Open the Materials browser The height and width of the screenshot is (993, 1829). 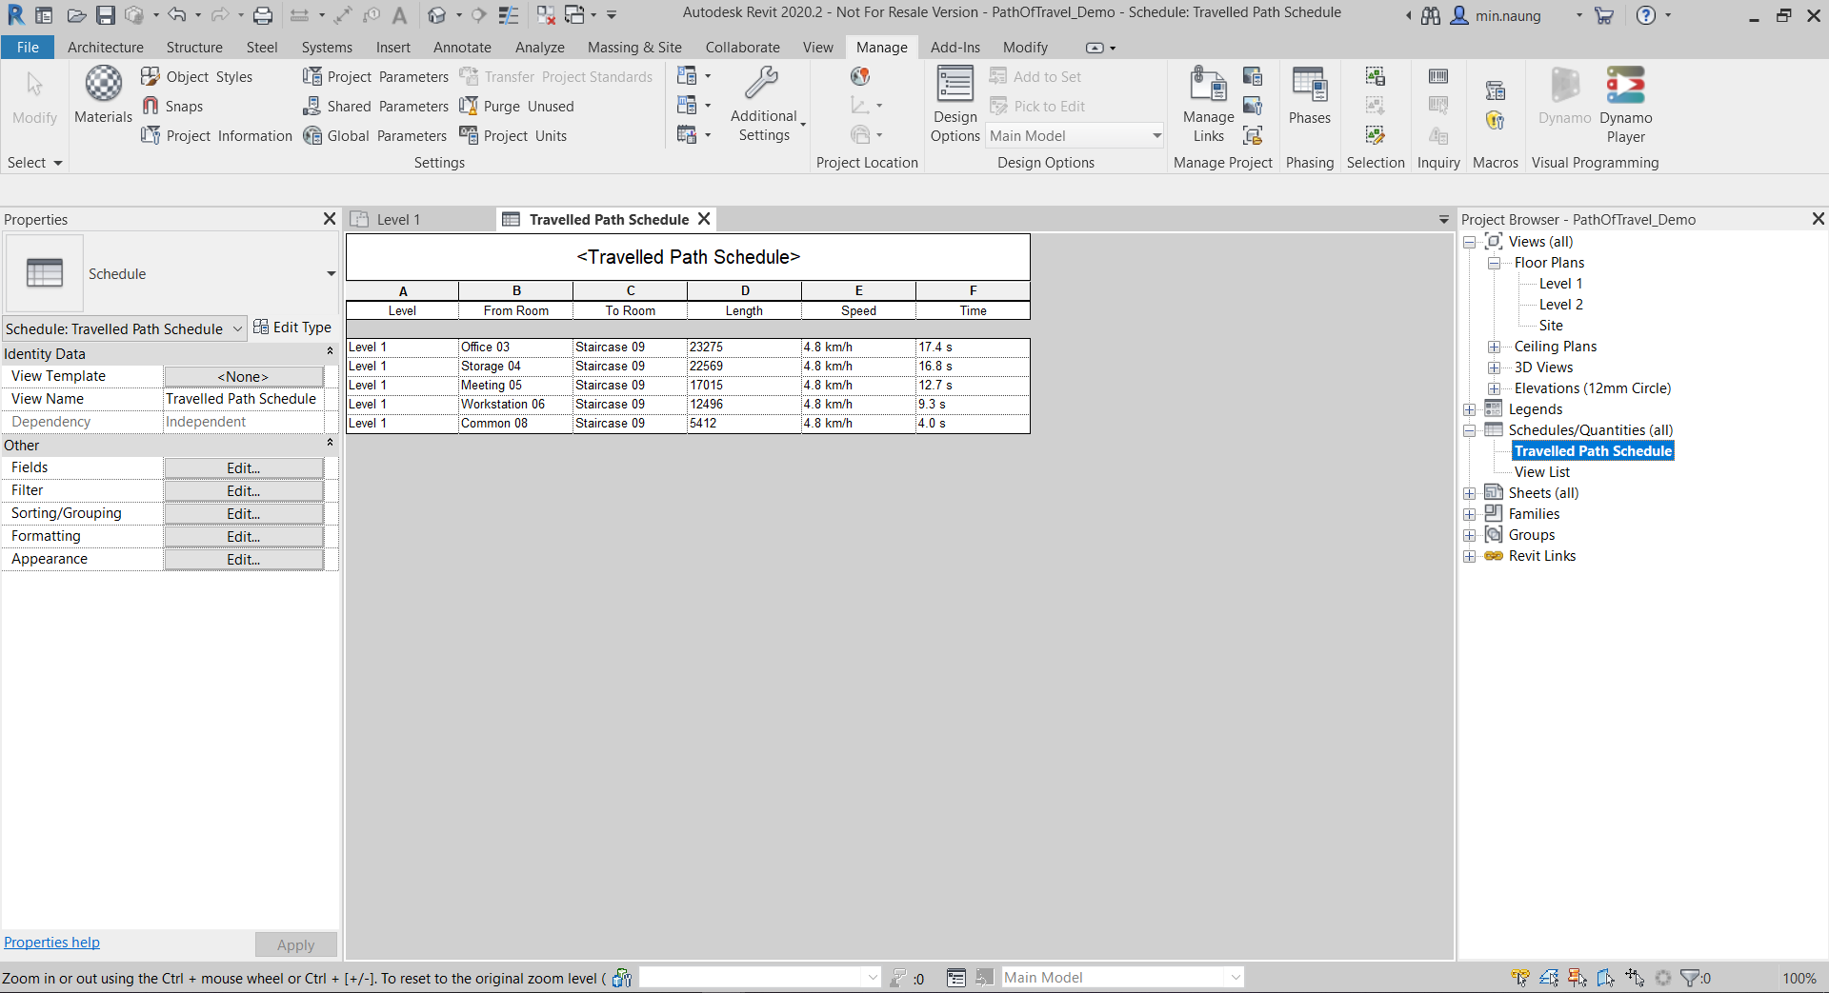click(x=103, y=95)
